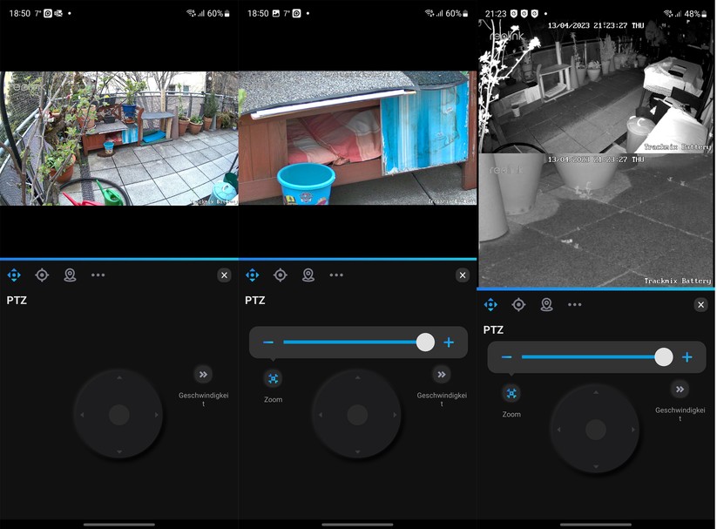Open the calibration crosshair icon beside PTZ

42,275
